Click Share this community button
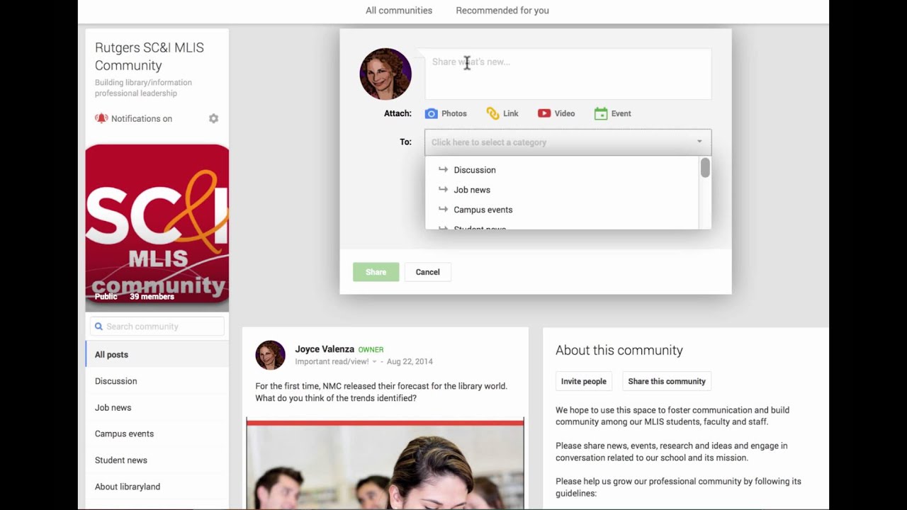907x510 pixels. click(667, 381)
